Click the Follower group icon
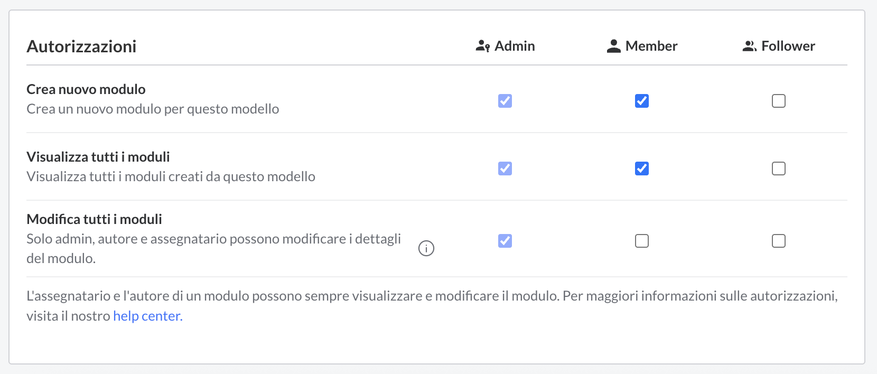 coord(749,46)
